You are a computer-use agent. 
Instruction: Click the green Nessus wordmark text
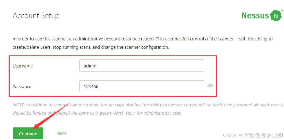[x=255, y=16]
